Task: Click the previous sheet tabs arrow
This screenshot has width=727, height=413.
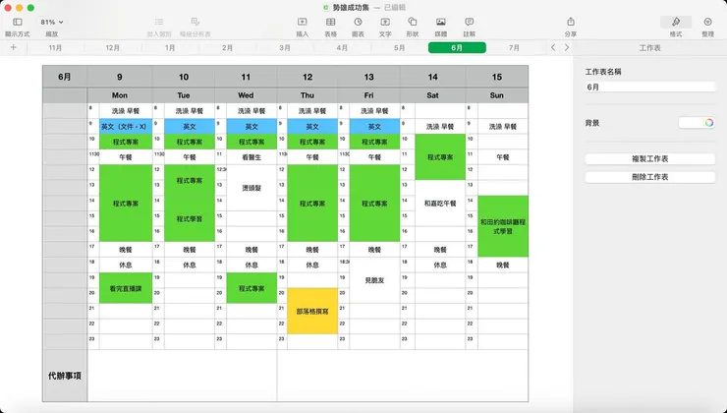Action: (553, 47)
